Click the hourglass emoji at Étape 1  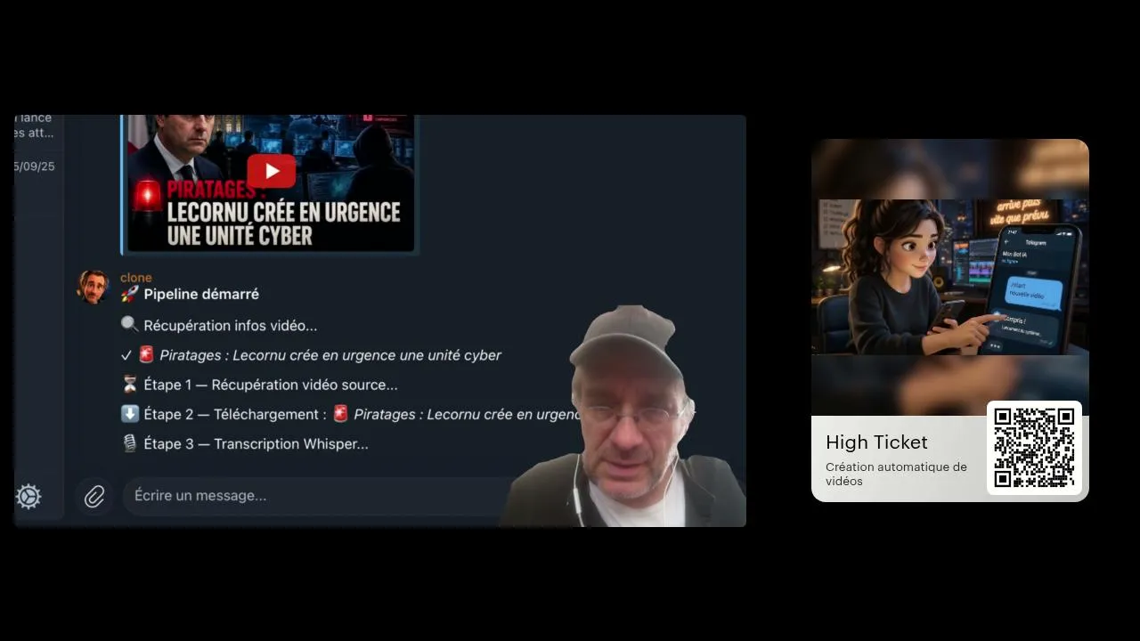(130, 384)
